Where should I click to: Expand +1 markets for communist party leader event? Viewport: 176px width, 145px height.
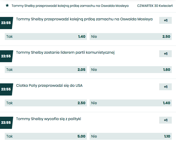point(165,54)
